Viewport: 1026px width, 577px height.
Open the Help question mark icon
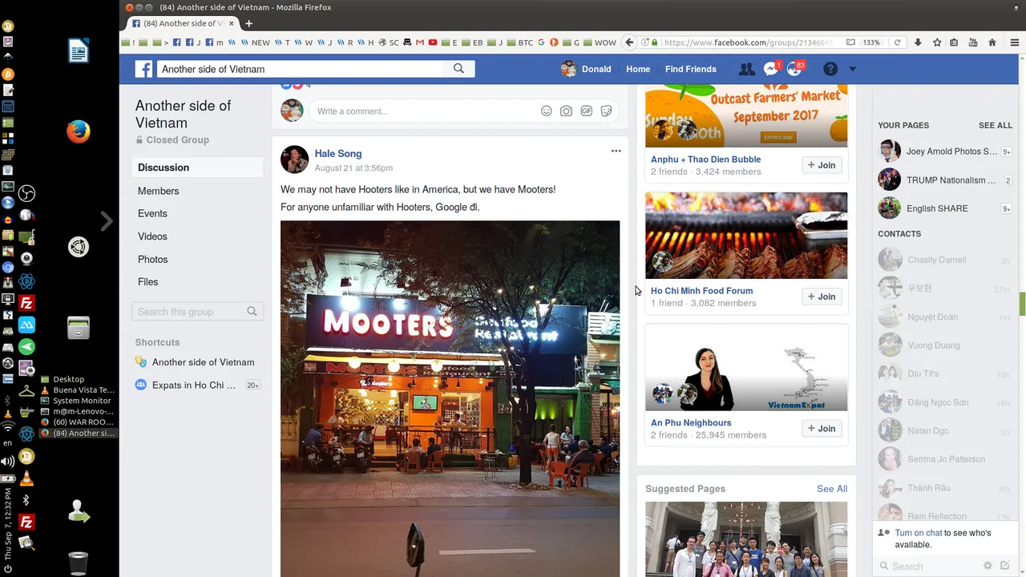click(x=830, y=69)
